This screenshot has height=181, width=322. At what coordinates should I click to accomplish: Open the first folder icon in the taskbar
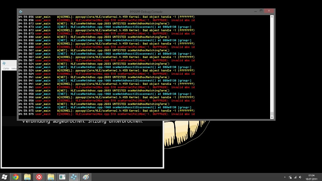pos(27,177)
